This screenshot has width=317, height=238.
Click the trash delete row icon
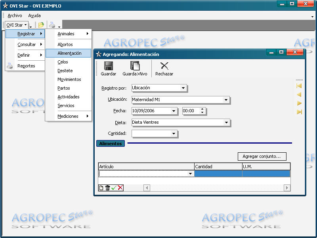click(x=107, y=188)
